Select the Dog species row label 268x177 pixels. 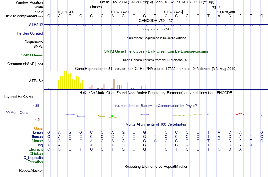coord(40,145)
